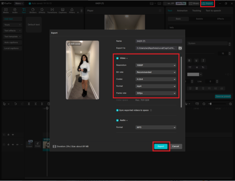Open the Stickers panel icon
Screen dimensions: 235x181
[x=33, y=11]
